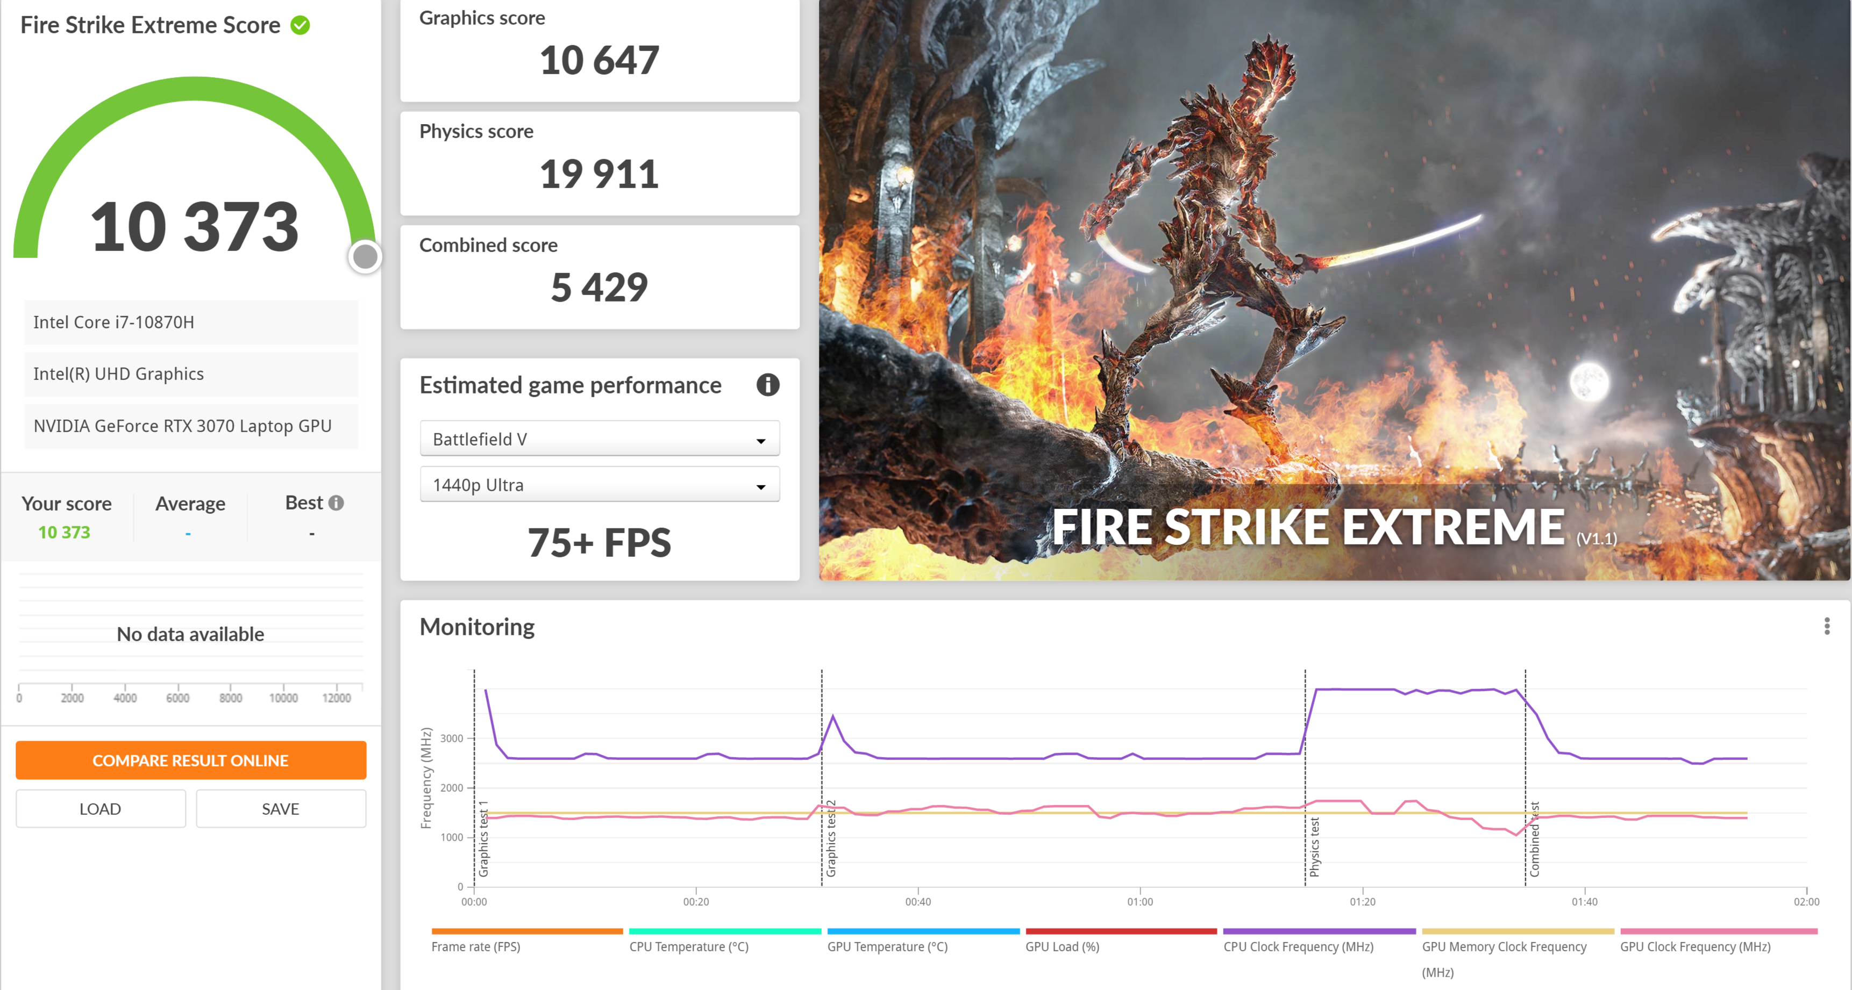Viewport: 1852px width, 990px height.
Task: Click the large 10 373 gauge score
Action: pos(194,227)
